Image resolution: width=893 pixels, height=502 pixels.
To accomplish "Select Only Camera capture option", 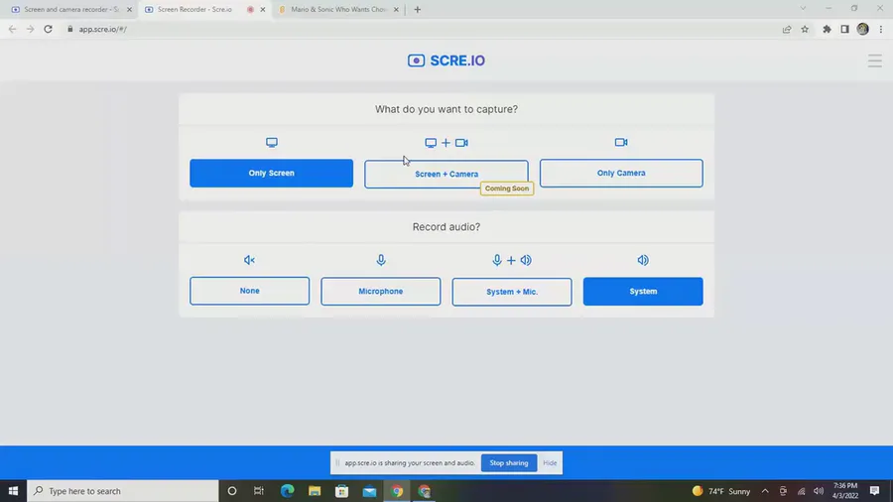I will [x=621, y=173].
